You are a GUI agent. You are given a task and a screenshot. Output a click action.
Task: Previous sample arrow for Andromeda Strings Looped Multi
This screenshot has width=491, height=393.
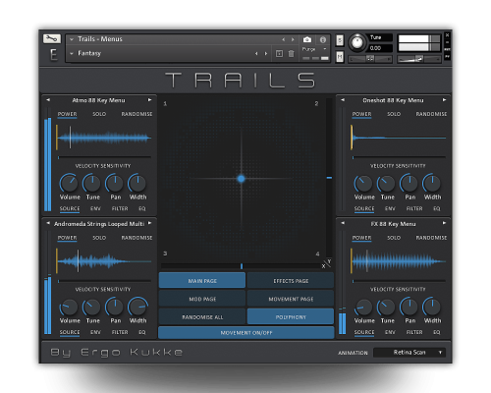click(48, 223)
